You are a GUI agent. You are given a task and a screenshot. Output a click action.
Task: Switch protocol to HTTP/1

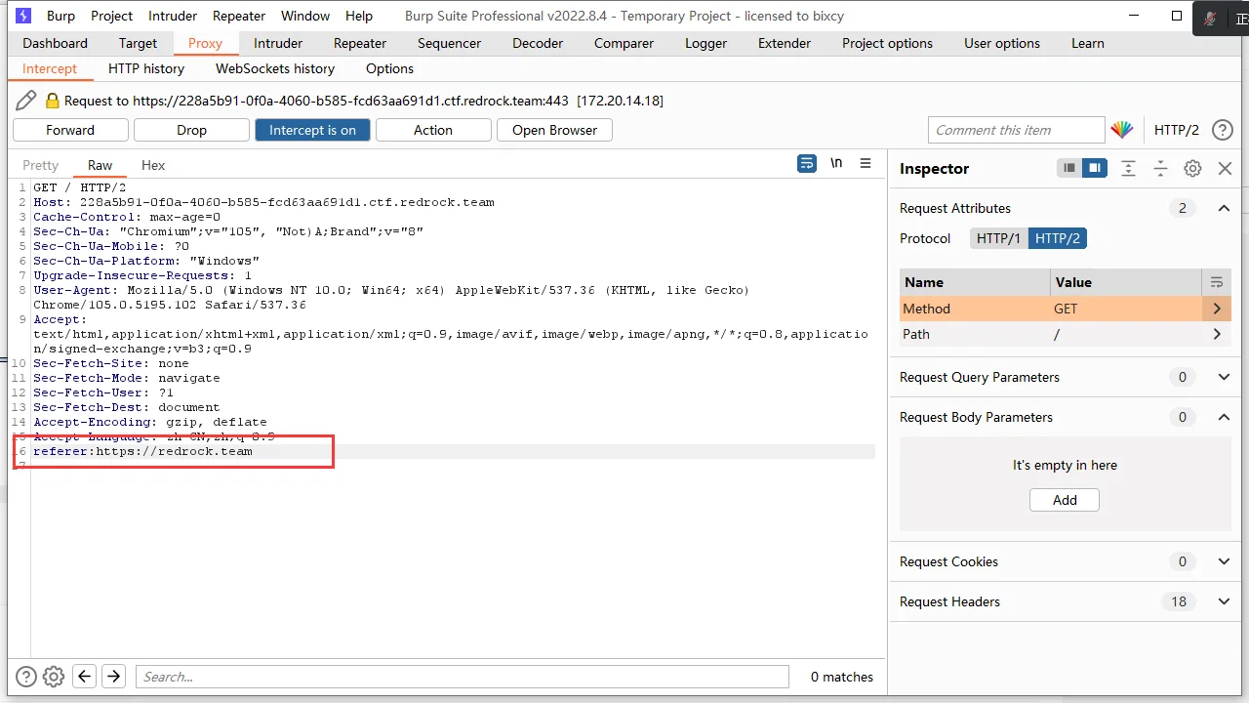tap(998, 238)
